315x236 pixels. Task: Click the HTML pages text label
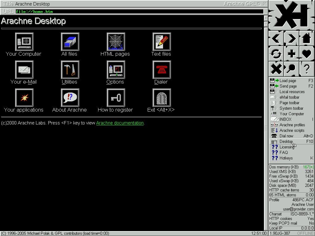point(115,54)
